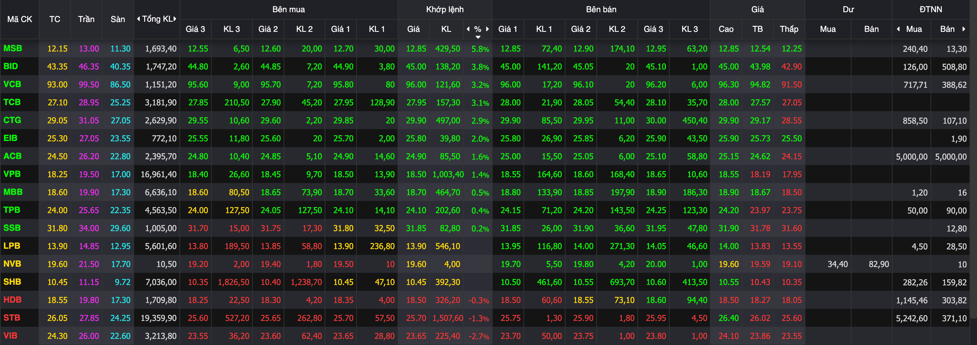Click the % change column header
Viewport: 977px width, 345px height.
click(x=478, y=29)
